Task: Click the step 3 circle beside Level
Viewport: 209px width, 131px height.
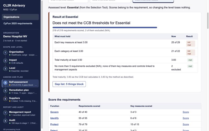Action: coord(5,69)
